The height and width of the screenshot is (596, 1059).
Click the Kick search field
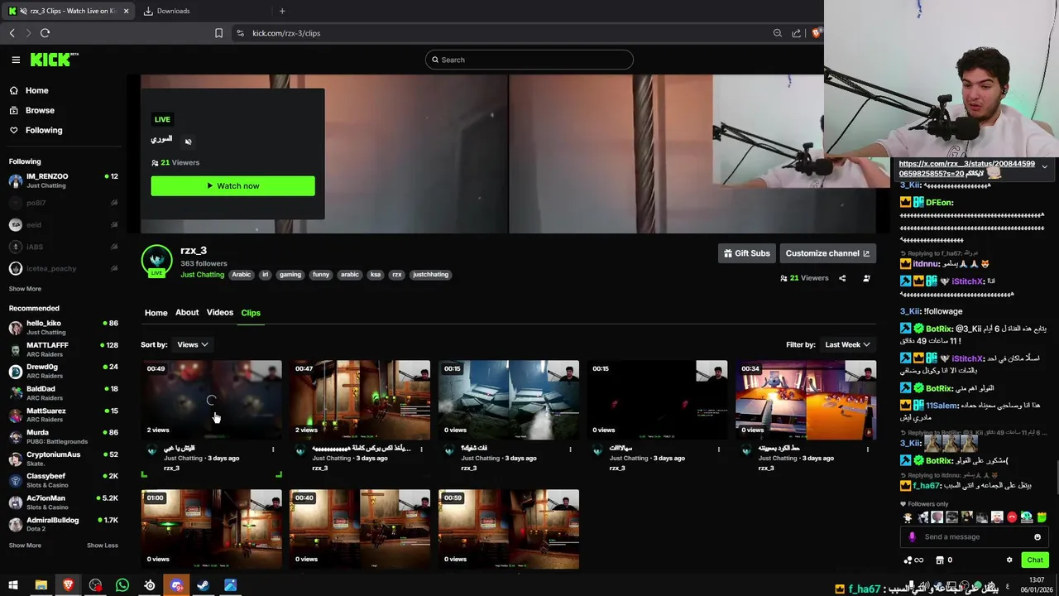tap(529, 60)
